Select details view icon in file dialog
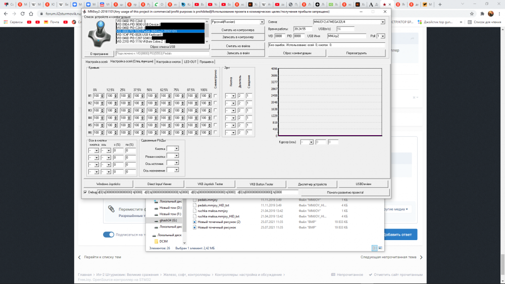 click(x=375, y=248)
